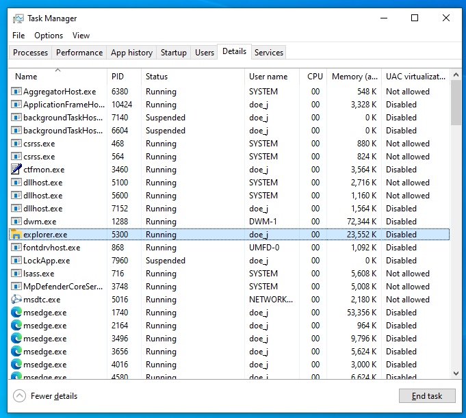Click the csrss.exe icon for PID 468
This screenshot has width=466, height=418.
click(x=16, y=143)
